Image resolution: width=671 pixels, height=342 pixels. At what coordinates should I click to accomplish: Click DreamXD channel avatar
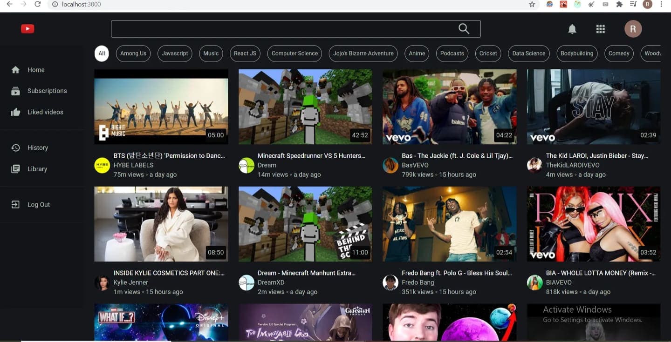246,282
